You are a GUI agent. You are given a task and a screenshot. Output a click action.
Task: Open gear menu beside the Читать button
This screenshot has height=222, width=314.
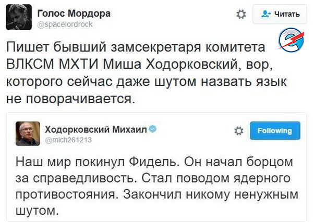point(241,15)
